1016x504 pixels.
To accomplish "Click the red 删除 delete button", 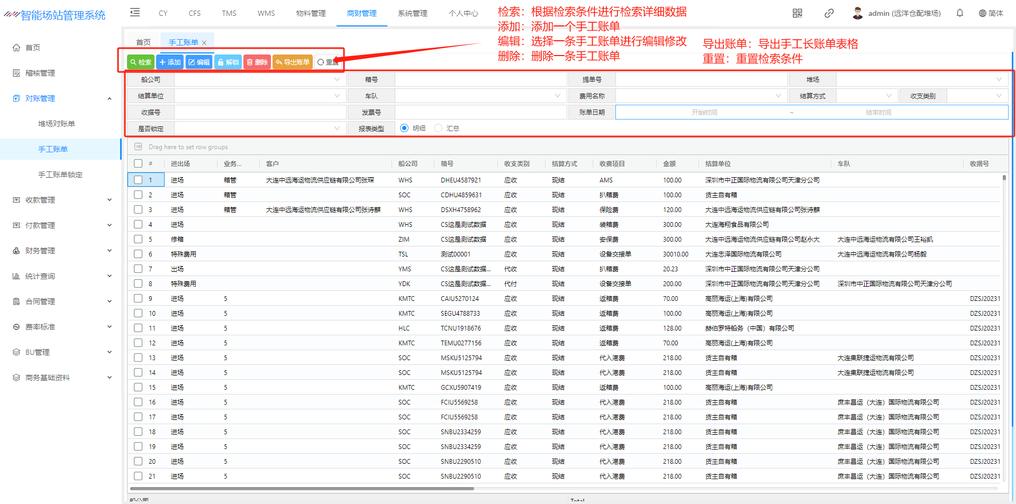I will click(x=257, y=62).
